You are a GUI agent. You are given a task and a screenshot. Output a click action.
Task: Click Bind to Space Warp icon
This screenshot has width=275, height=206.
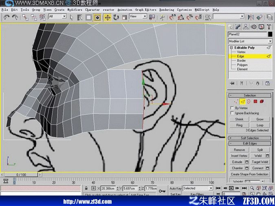pyautogui.click(x=42, y=18)
